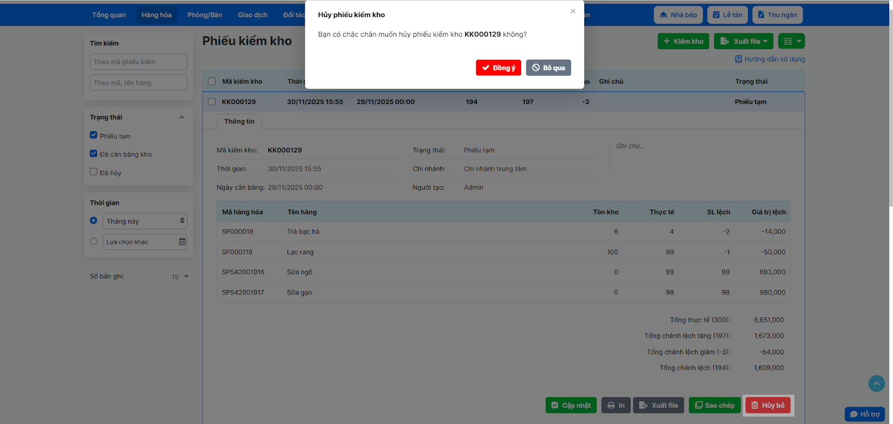Click the red Hủy bỏ button

[x=768, y=406]
